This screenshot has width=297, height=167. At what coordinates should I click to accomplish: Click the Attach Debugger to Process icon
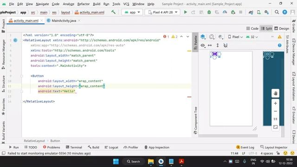(233, 13)
